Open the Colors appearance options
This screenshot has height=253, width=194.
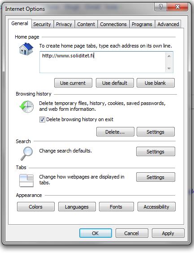tap(35, 207)
